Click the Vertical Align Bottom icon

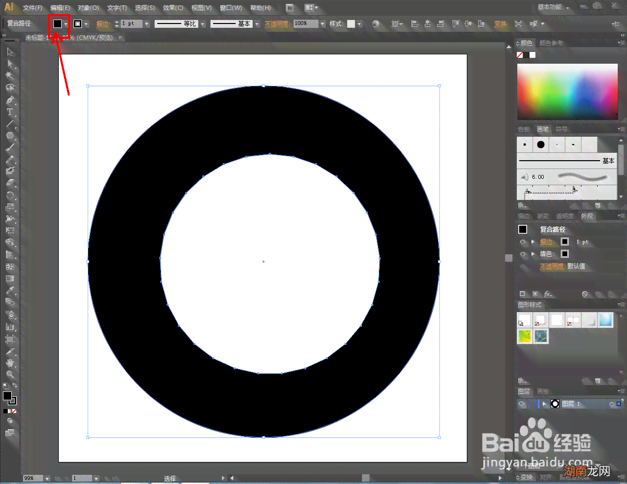[482, 24]
